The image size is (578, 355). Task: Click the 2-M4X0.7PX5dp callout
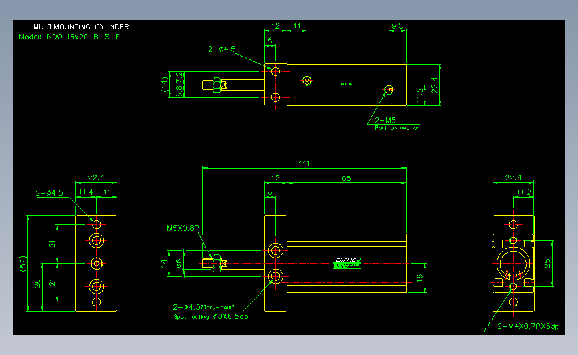click(528, 326)
